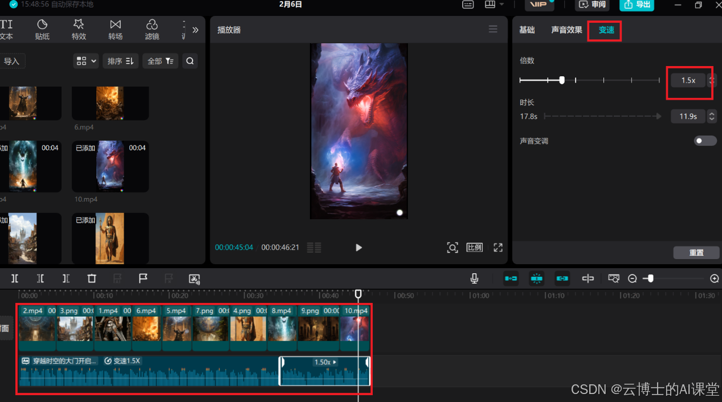Screen dimensions: 722x402
Task: Select the warrior thumbnail marked 已添加
Action: pyautogui.click(x=110, y=238)
